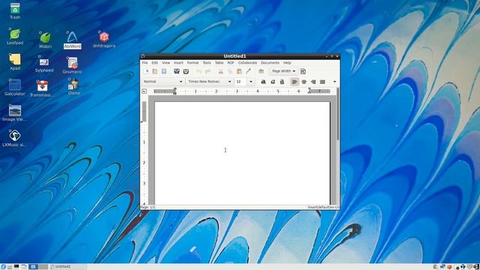The height and width of the screenshot is (270, 480).
Task: Expand the format toolbar overflow arrow
Action: click(x=334, y=82)
